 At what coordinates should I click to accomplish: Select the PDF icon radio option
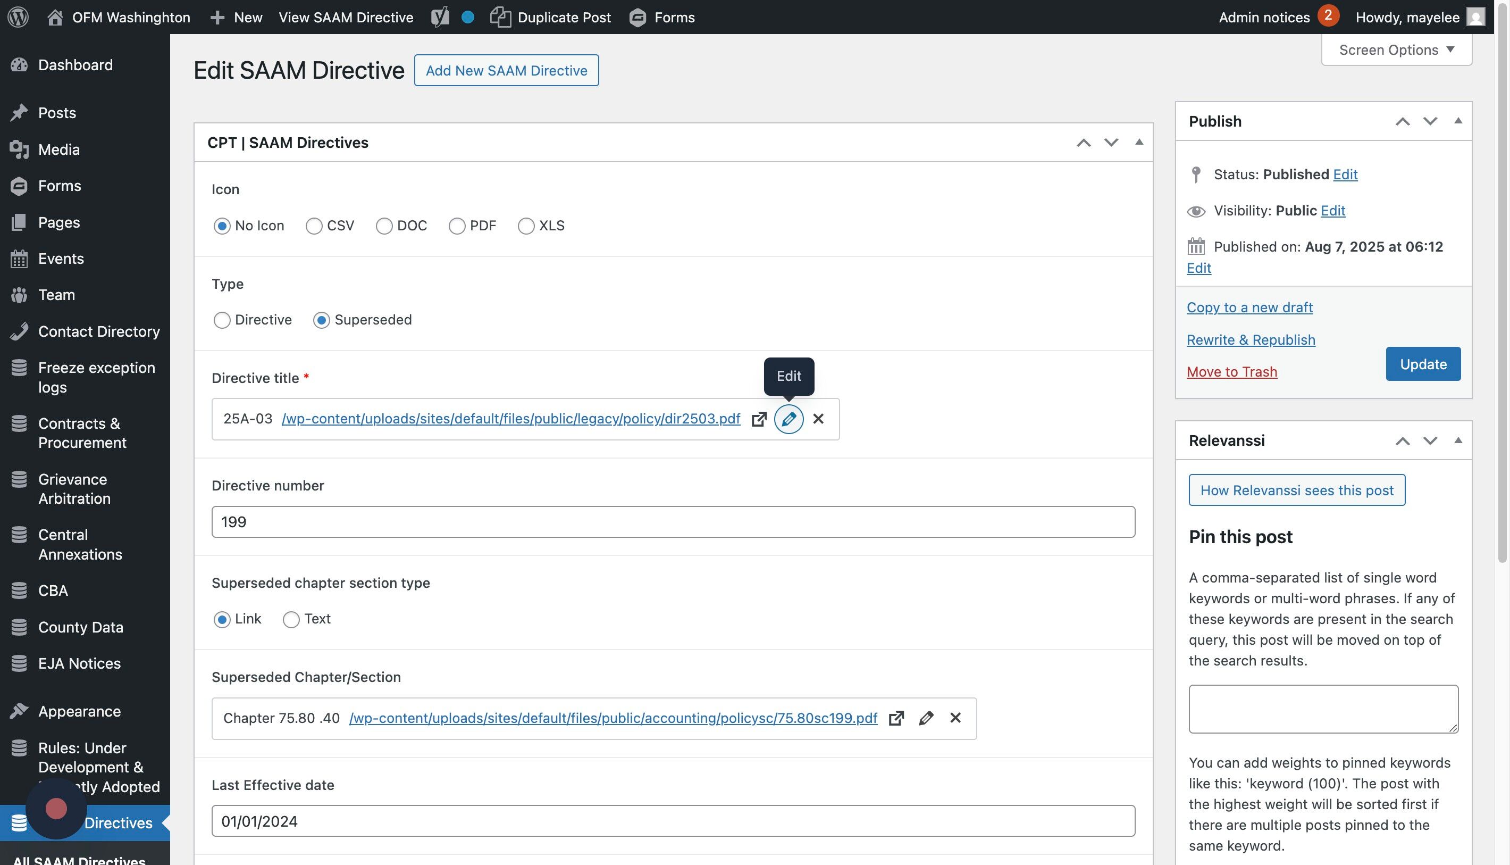click(x=457, y=226)
